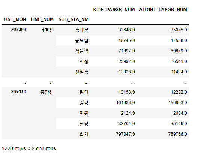Select the RIDE_PASGR_NUM column header
Screen dimensions: 197x154
click(x=114, y=10)
